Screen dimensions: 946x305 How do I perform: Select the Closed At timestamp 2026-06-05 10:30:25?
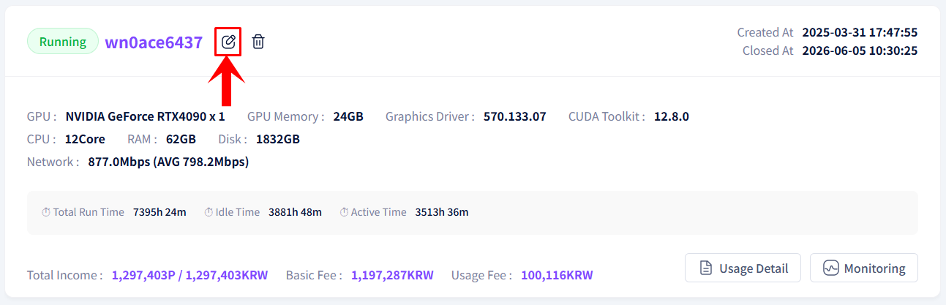[x=860, y=50]
